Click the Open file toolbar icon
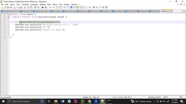This screenshot has height=104, width=186. click(5, 7)
